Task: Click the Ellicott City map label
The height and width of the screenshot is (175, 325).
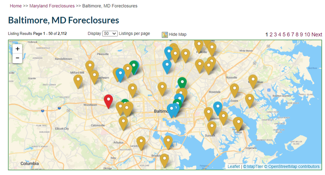Action: pyautogui.click(x=62, y=128)
